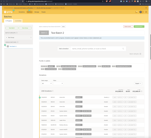Open the batch notes button
This screenshot has height=138, width=151.
(63, 27)
